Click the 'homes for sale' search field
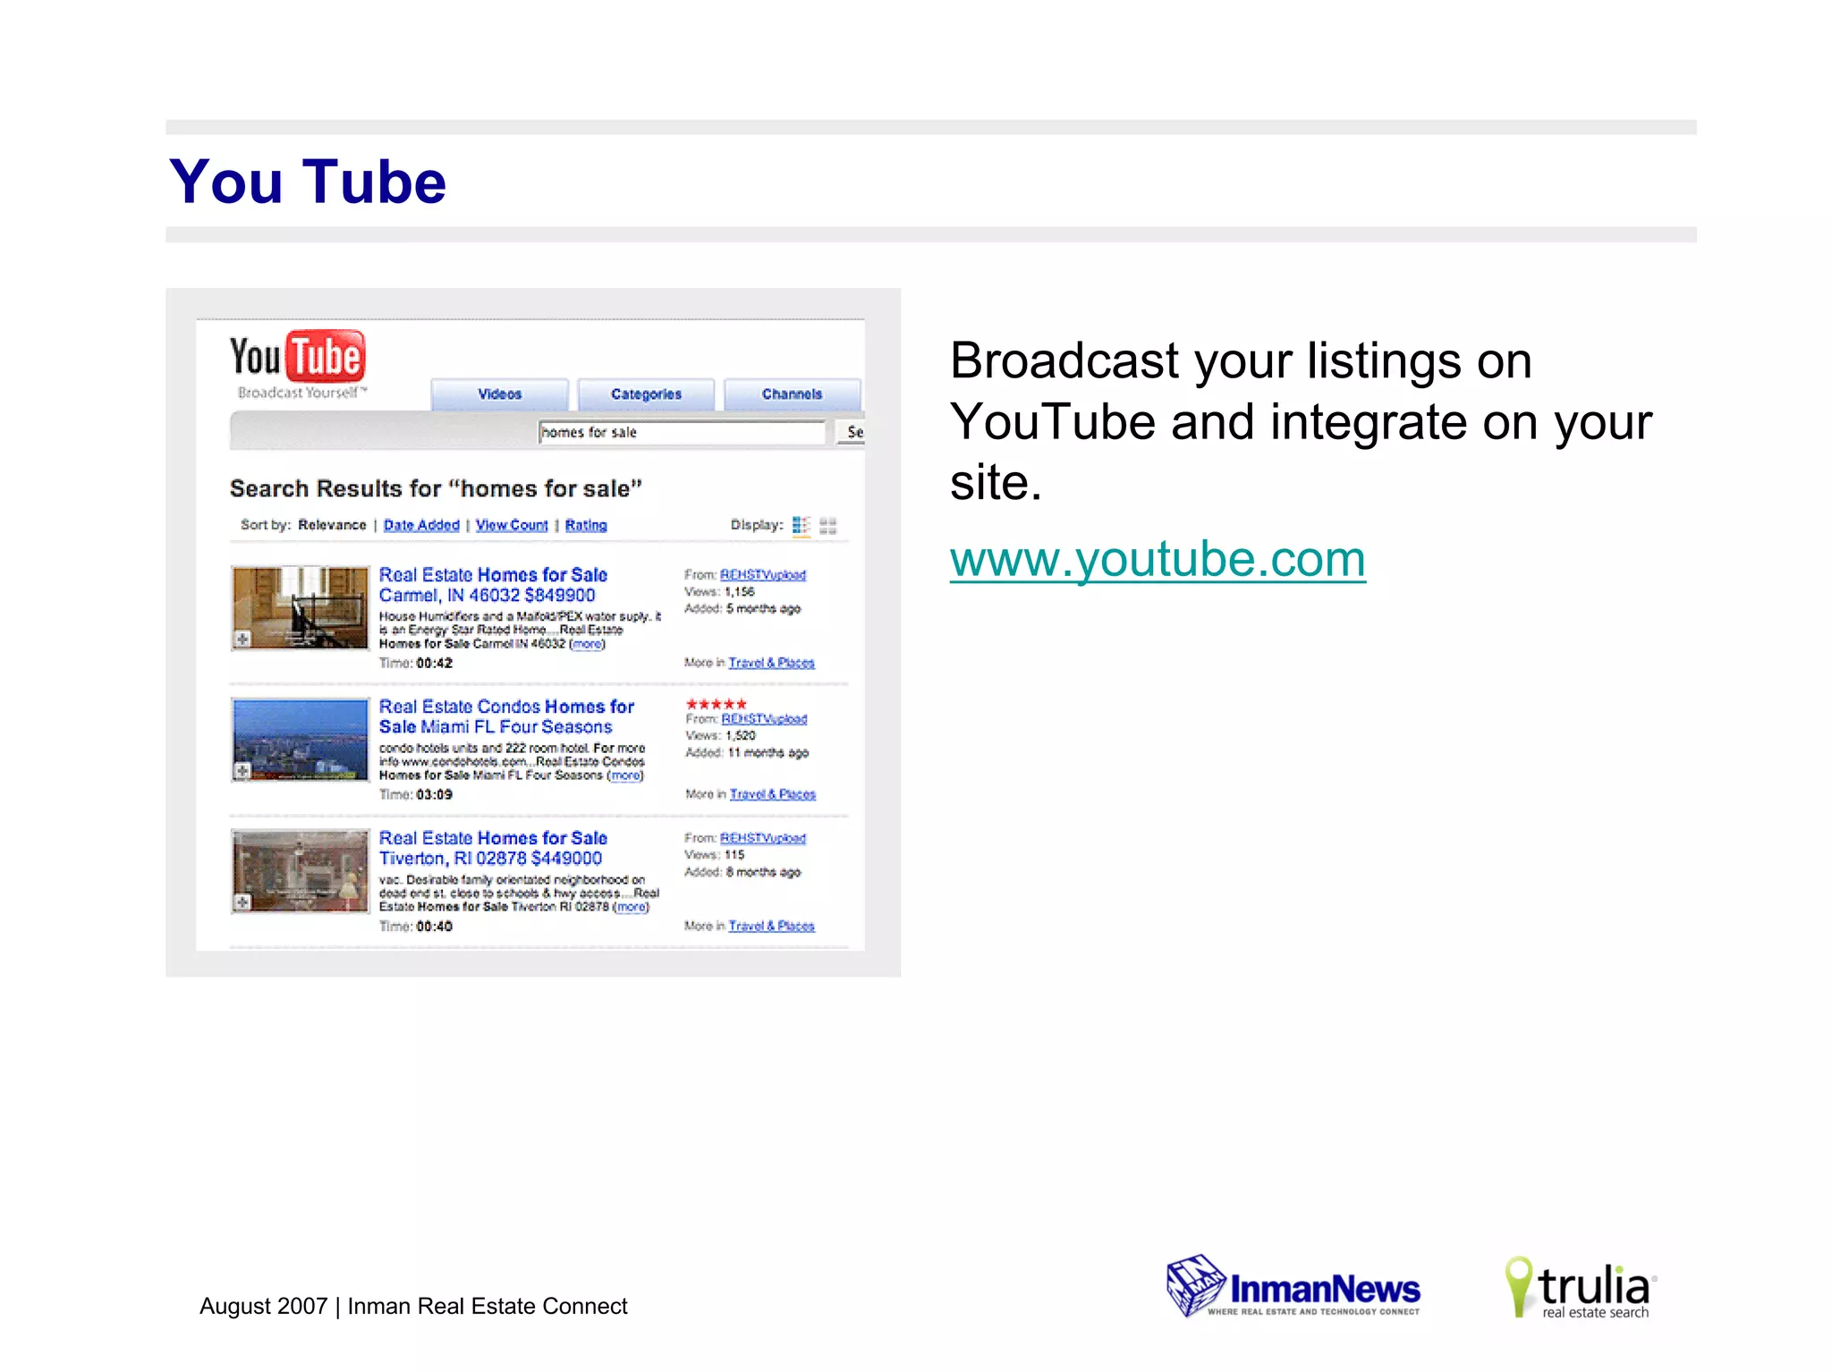This screenshot has height=1372, width=1832. 682,432
